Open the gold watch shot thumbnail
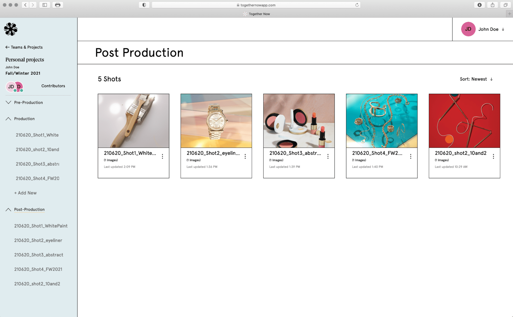This screenshot has height=317, width=513. click(216, 121)
